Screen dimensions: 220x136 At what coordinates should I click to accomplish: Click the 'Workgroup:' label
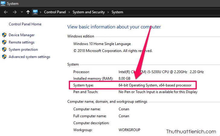click(x=83, y=130)
